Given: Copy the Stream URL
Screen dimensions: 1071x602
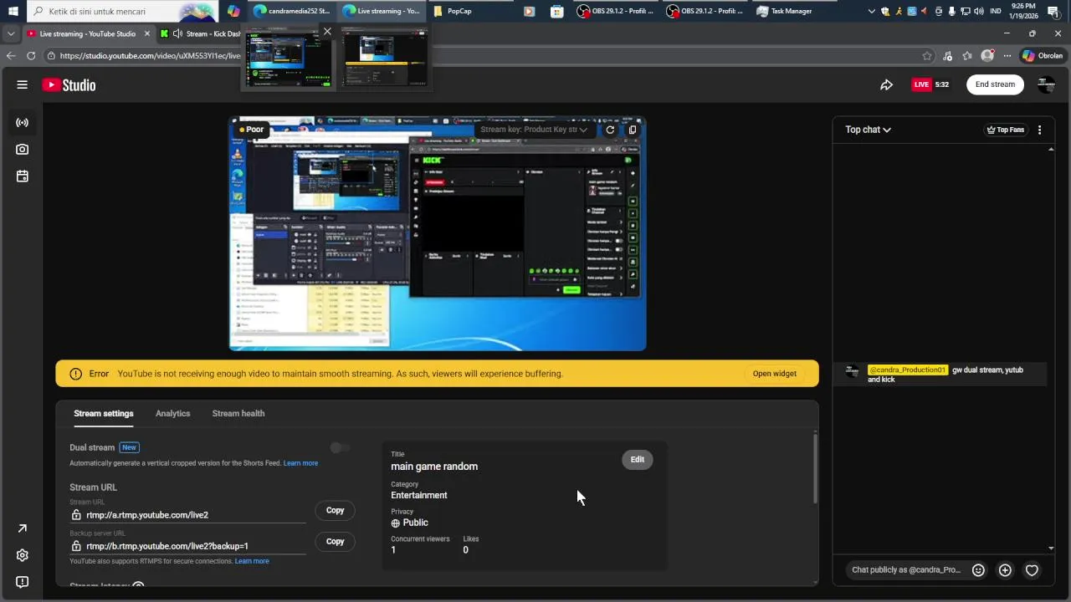Looking at the screenshot, I should pyautogui.click(x=335, y=510).
